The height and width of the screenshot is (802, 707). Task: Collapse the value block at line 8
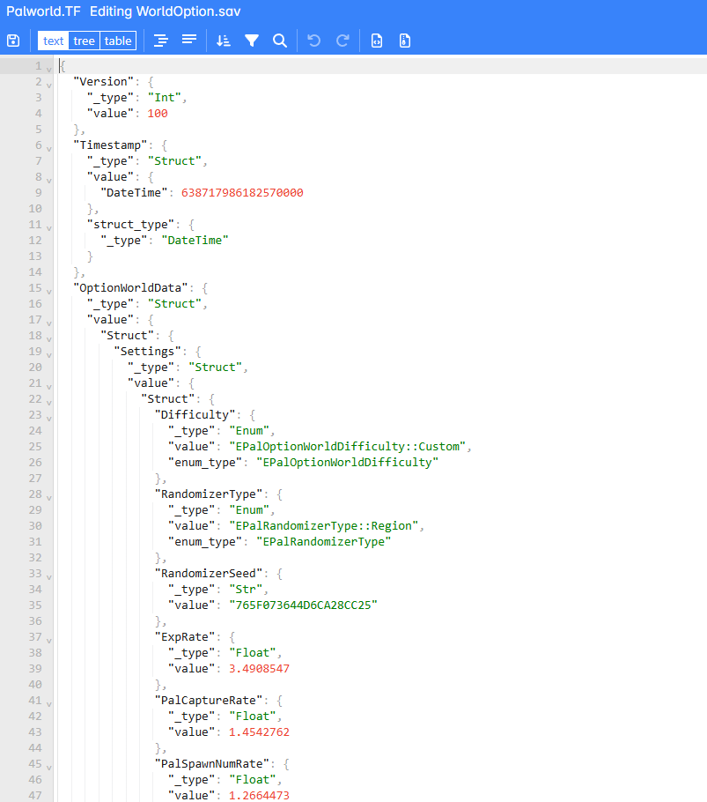pyautogui.click(x=49, y=180)
